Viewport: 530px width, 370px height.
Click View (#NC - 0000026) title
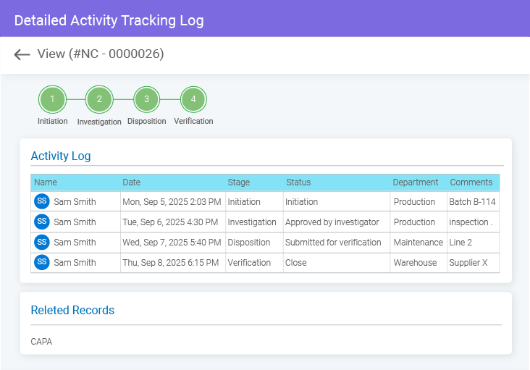point(101,54)
